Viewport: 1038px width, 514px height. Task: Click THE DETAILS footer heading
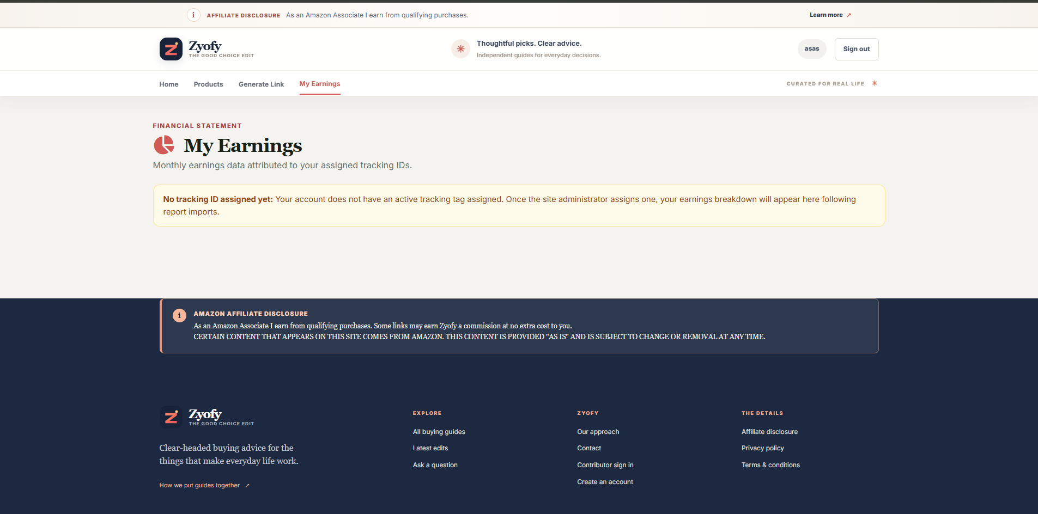(762, 413)
